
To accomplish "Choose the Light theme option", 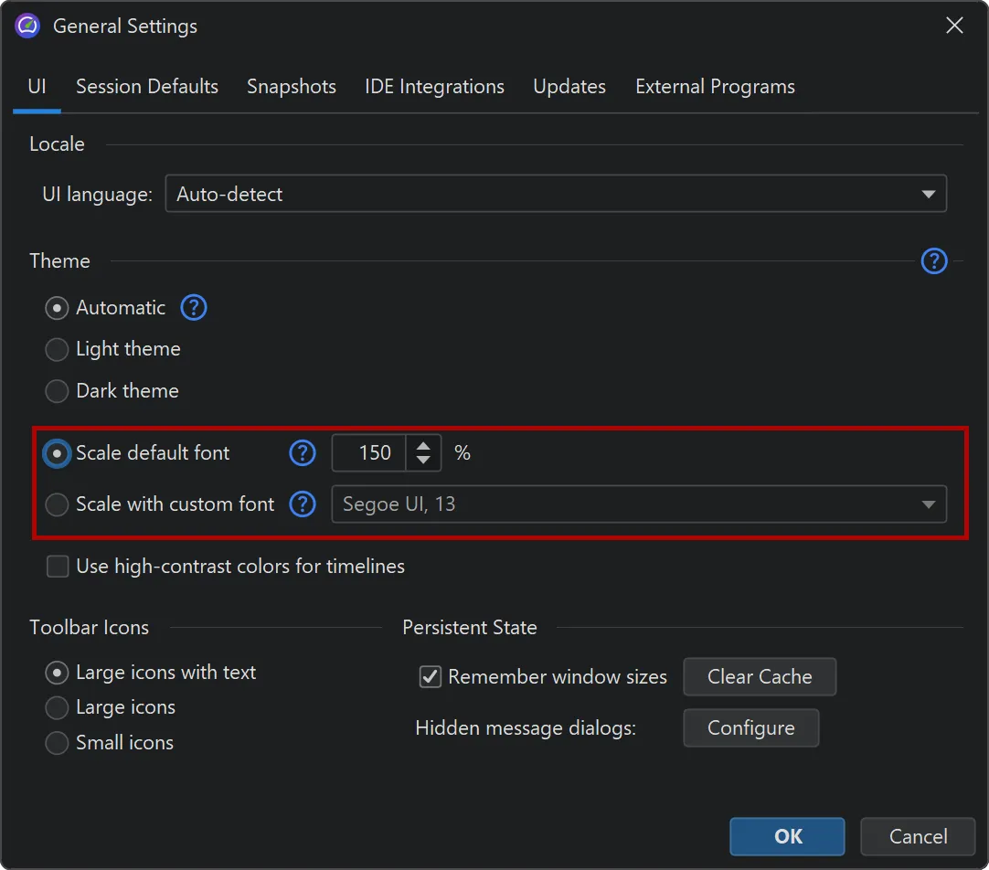I will pyautogui.click(x=58, y=349).
